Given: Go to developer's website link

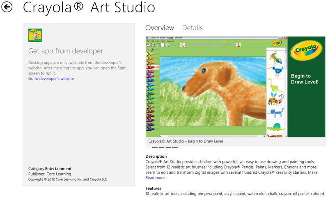Looking at the screenshot, I should coord(51,79).
